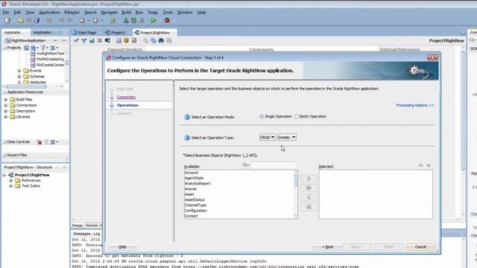This screenshot has width=477, height=268.
Task: Select Account in the Available list
Action: point(192,173)
